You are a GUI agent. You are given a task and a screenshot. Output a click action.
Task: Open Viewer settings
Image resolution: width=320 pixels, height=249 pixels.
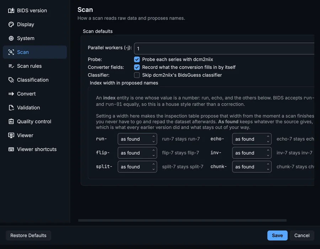pyautogui.click(x=35, y=135)
